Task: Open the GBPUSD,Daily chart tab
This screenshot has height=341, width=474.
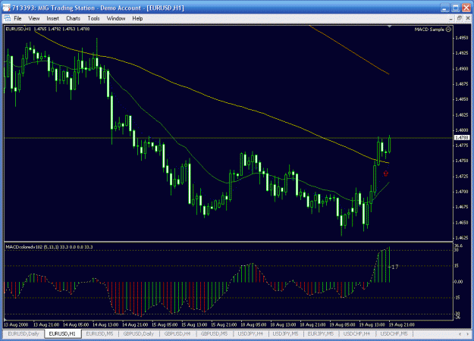Action: point(139,333)
